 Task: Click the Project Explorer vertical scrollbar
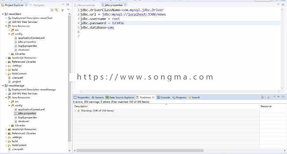(70, 79)
